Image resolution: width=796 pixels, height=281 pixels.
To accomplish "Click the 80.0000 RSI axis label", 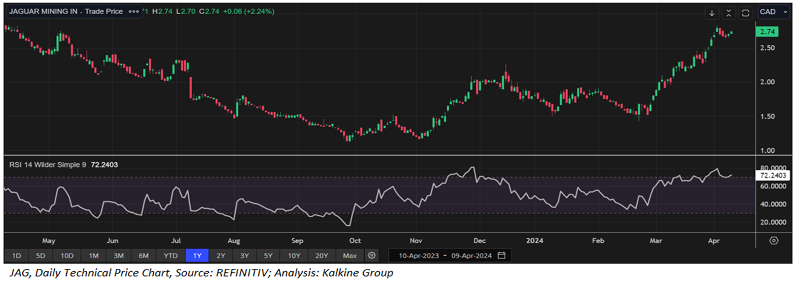I will [774, 168].
